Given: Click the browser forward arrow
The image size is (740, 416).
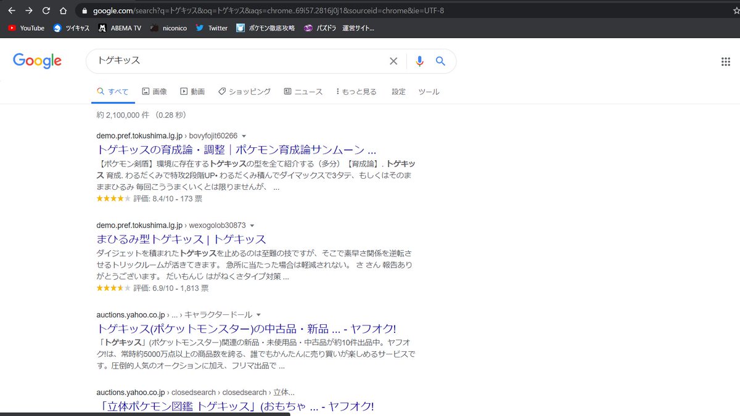Looking at the screenshot, I should pyautogui.click(x=29, y=10).
